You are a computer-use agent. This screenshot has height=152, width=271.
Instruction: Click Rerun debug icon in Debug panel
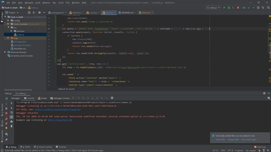(x=6, y=98)
